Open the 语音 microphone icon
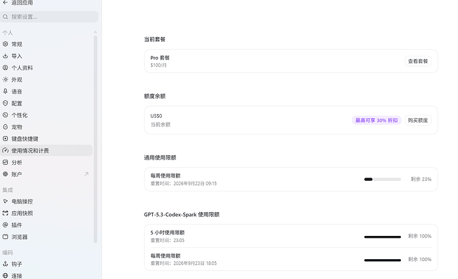Viewport: 458px width, 279px height. [x=5, y=91]
